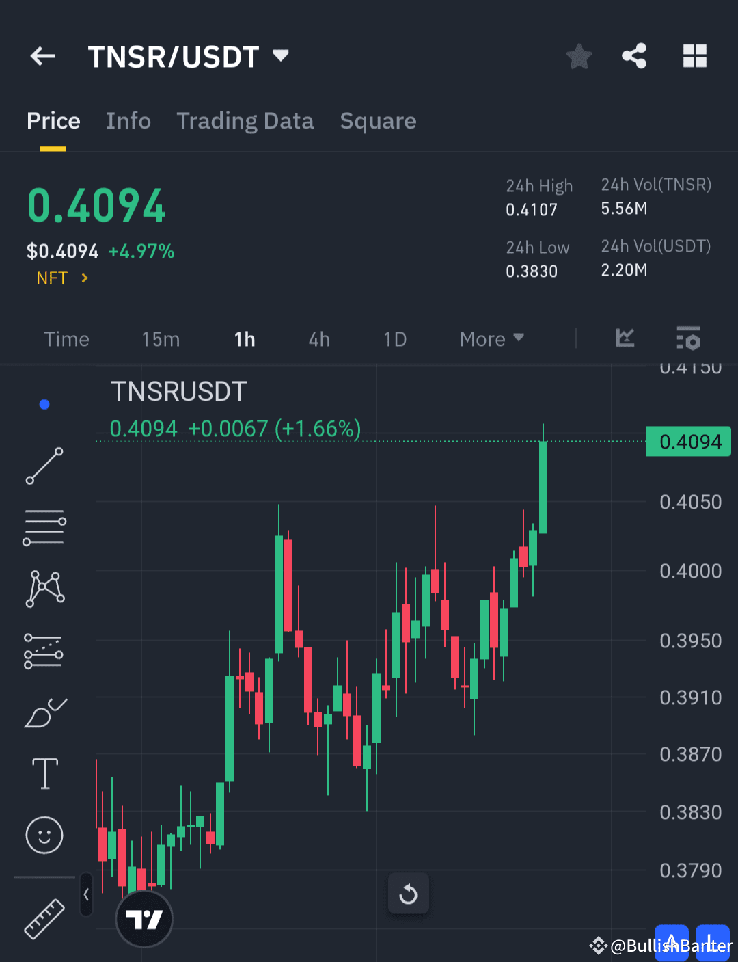Toggle the pair as favorite with the star
The image size is (738, 962).
pyautogui.click(x=579, y=57)
